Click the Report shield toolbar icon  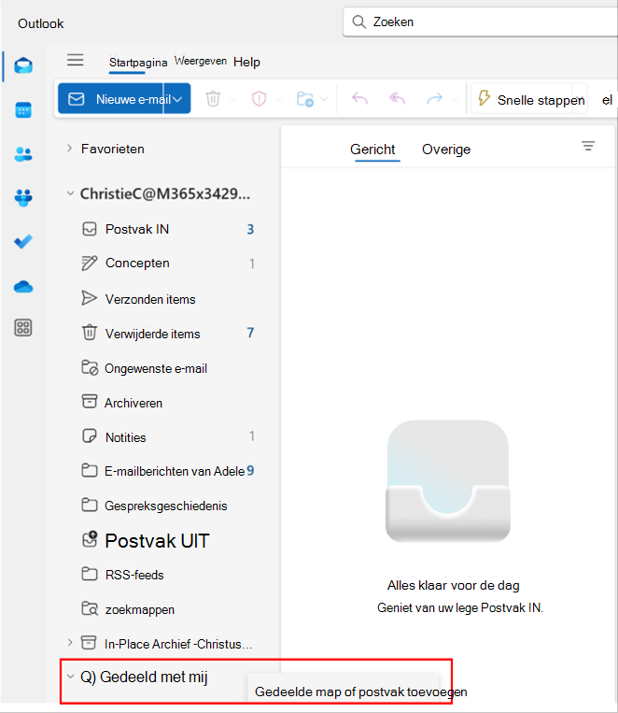[259, 99]
